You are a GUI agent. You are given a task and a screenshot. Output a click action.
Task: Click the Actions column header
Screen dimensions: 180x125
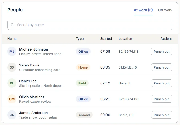point(167,39)
